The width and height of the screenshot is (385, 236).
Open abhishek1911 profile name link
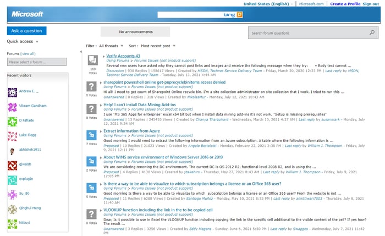tap(30, 150)
